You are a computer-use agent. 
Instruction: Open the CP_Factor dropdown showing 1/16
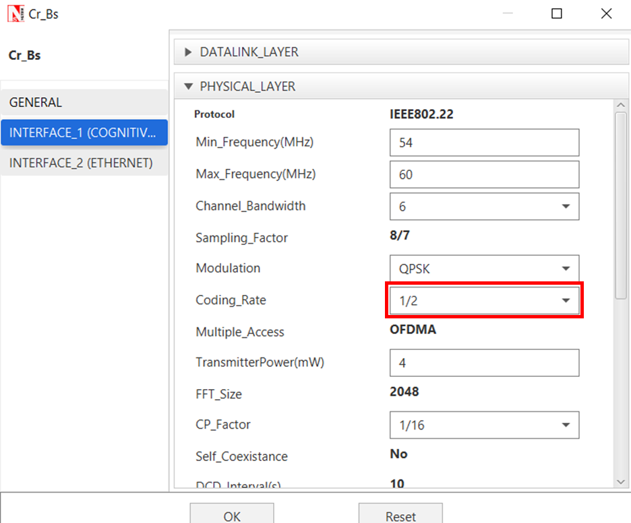click(x=483, y=425)
